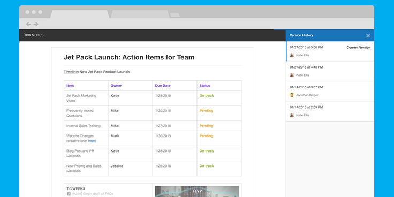Click the browser back arrow
Screen dimensions: 394x197
28,24
